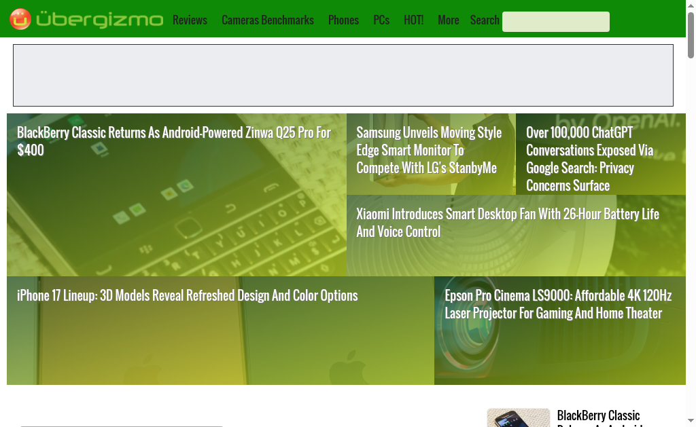Select the HOT! menu item
696x427 pixels.
(414, 20)
